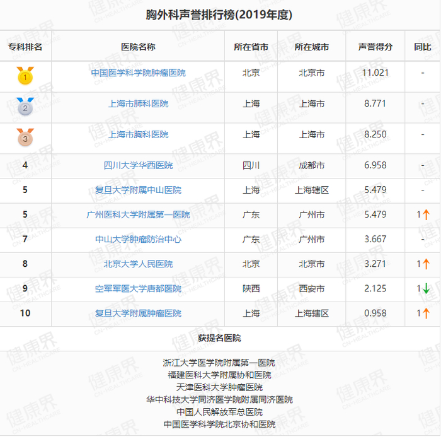Click the score 2.125
Screen dimensions: 441x439
(x=375, y=289)
